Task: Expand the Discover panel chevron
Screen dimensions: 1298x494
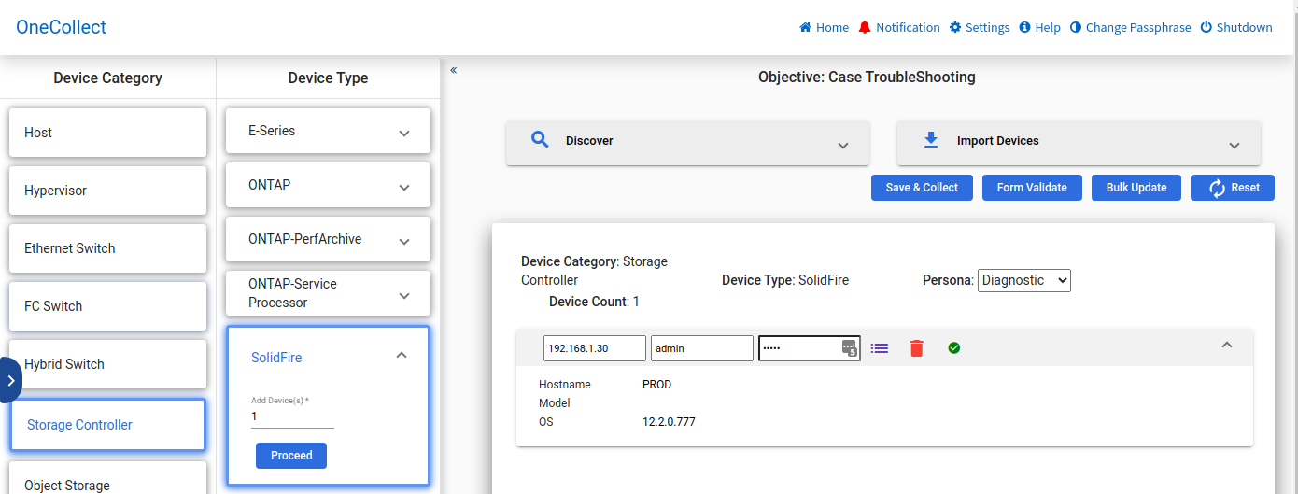Action: coord(843,146)
